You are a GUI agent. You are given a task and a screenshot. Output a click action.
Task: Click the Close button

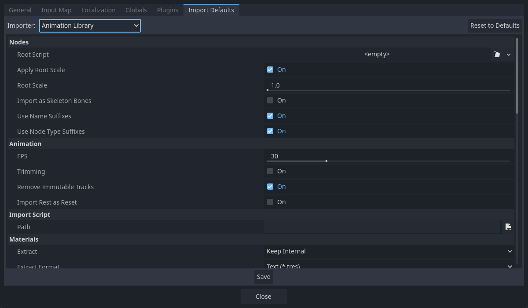click(264, 297)
